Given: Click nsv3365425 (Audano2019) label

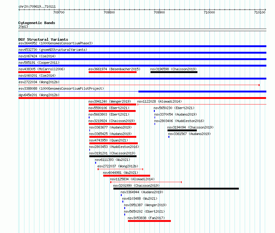Looking at the screenshot, I should point(110,134).
